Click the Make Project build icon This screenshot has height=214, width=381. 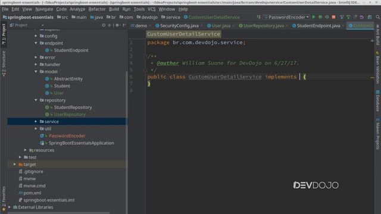tap(259, 17)
